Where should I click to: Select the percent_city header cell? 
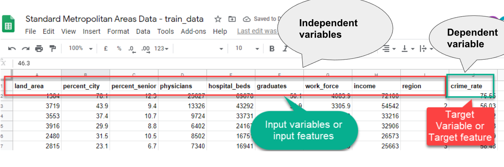click(x=86, y=86)
